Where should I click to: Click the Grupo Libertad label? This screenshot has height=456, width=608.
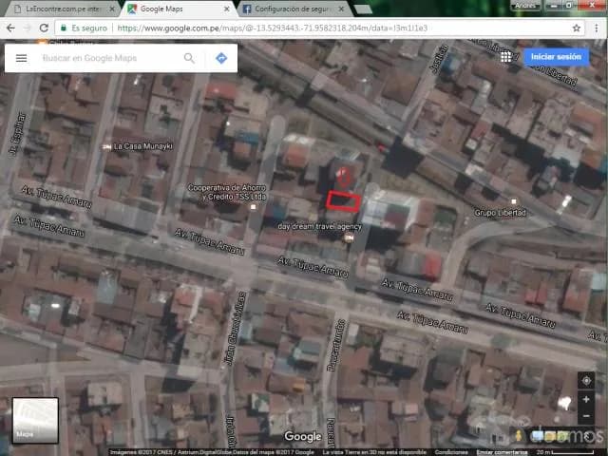click(x=501, y=213)
